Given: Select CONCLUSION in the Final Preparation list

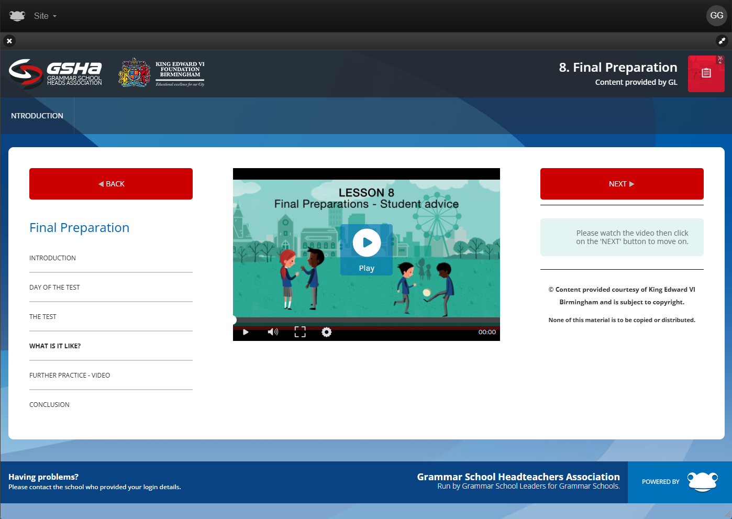Looking at the screenshot, I should [49, 404].
